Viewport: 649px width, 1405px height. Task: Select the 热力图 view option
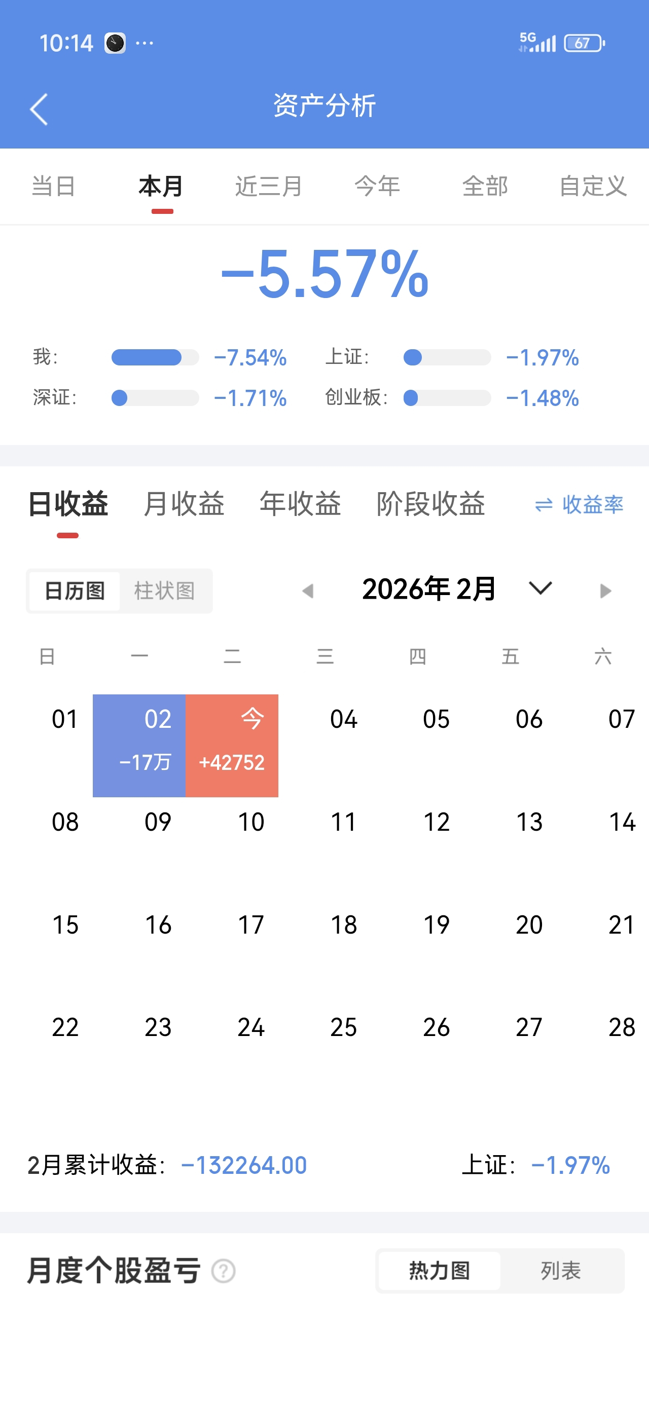440,1271
